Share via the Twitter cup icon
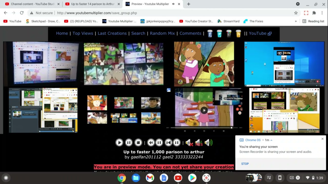The height and width of the screenshot is (184, 328). [x=219, y=33]
